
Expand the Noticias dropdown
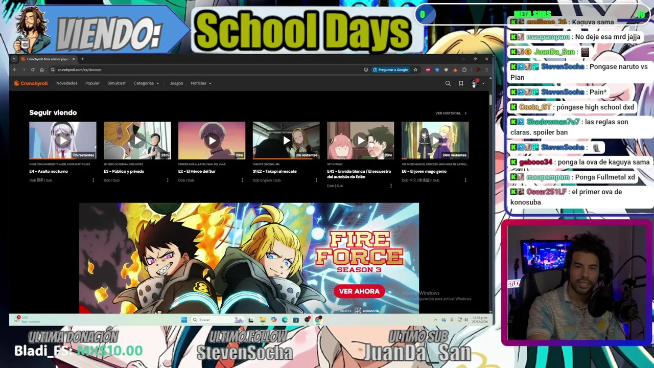pyautogui.click(x=201, y=83)
